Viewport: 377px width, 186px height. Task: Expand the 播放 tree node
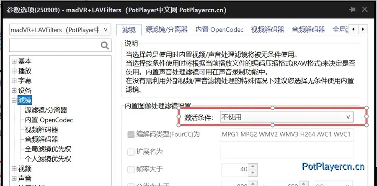pyautogui.click(x=14, y=71)
